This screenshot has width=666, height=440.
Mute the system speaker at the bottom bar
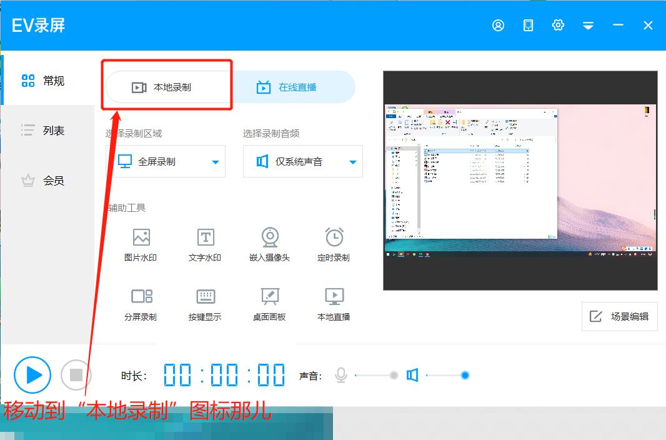(413, 375)
